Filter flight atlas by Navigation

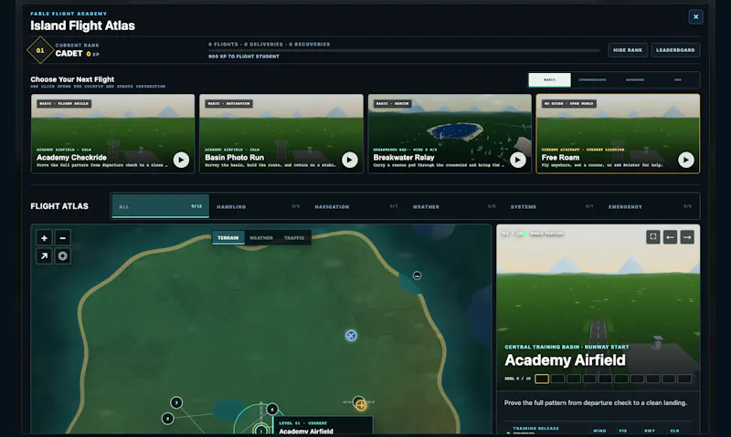click(355, 206)
